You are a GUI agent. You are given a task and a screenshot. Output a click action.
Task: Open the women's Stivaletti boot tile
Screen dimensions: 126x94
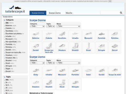pos(75,48)
